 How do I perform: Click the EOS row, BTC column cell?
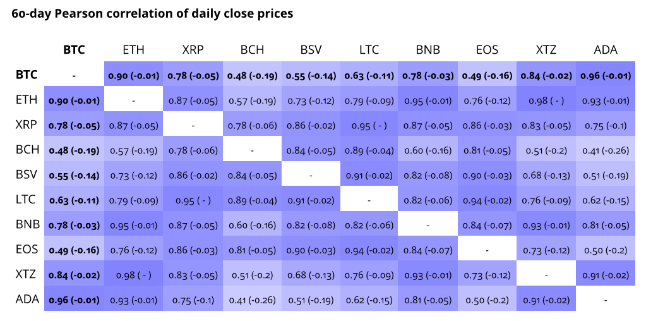(74, 250)
